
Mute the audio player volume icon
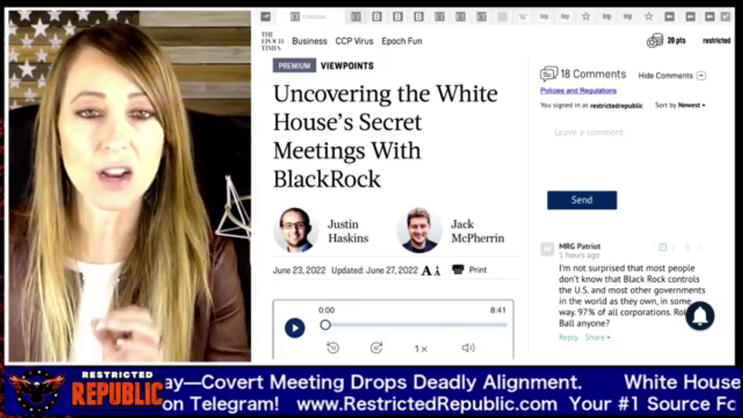coord(468,348)
